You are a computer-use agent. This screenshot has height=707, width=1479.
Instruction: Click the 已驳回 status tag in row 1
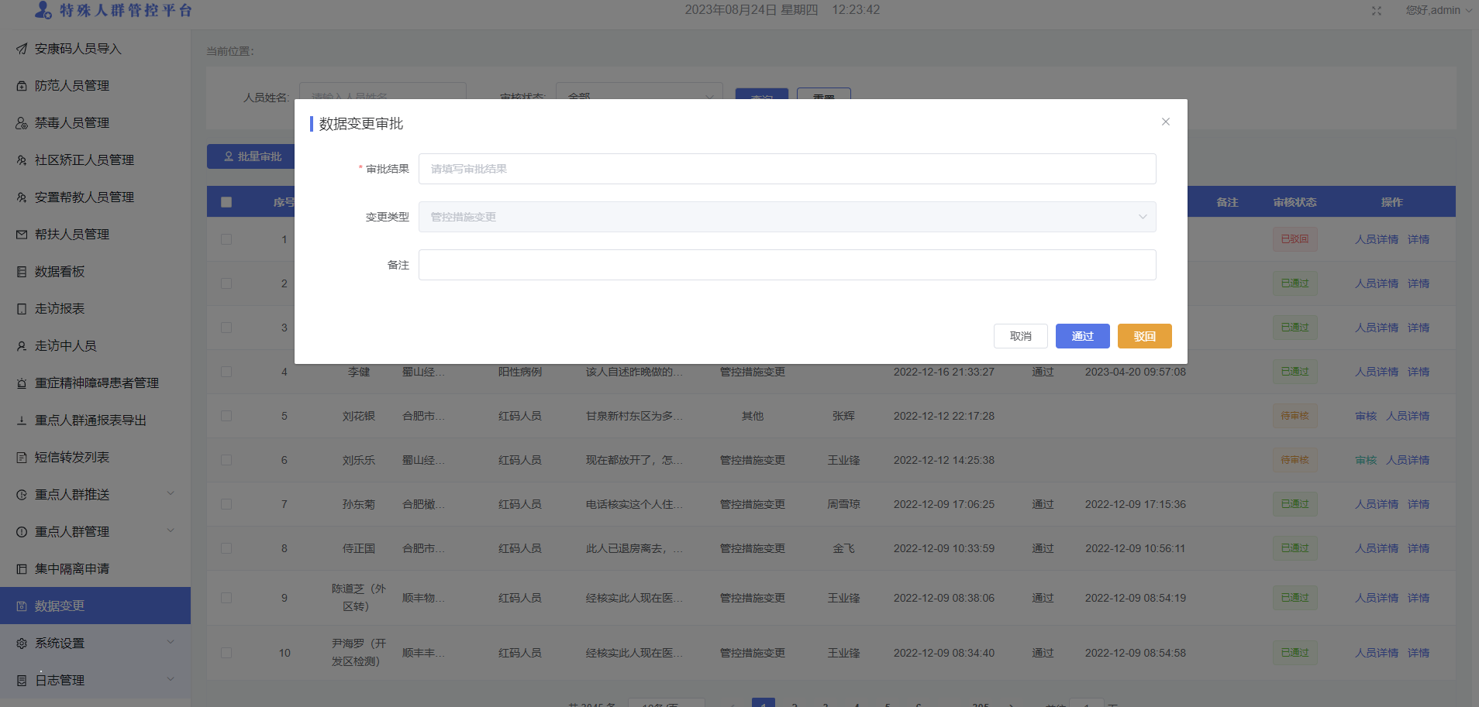[1295, 239]
